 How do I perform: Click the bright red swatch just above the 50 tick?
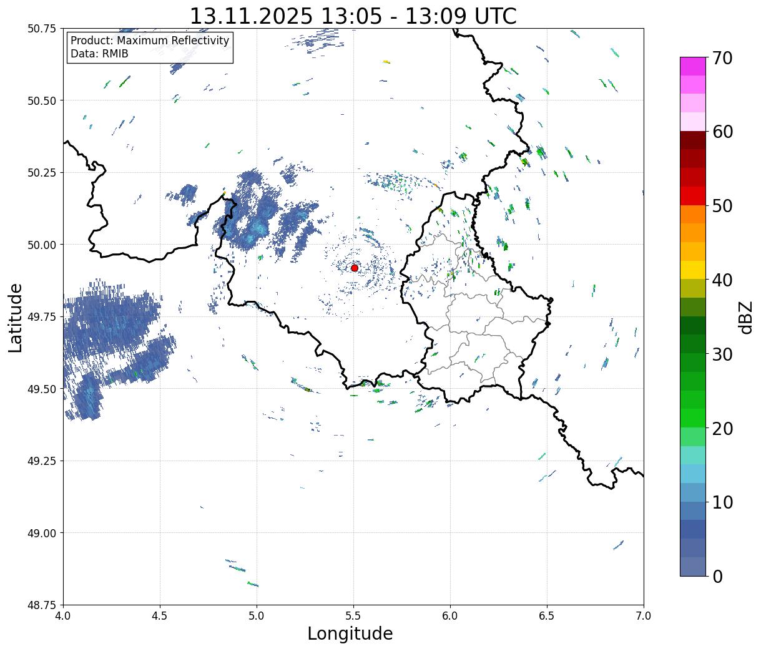pos(693,196)
